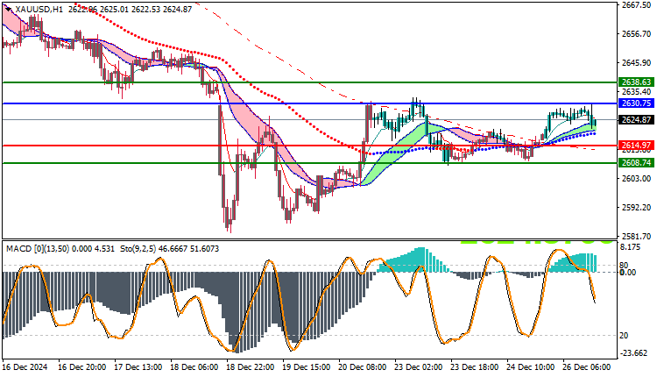
Task: Click the 18 Dec 22:00 time label
Action: tap(251, 367)
